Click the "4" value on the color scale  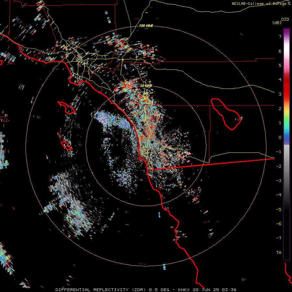coord(280,80)
